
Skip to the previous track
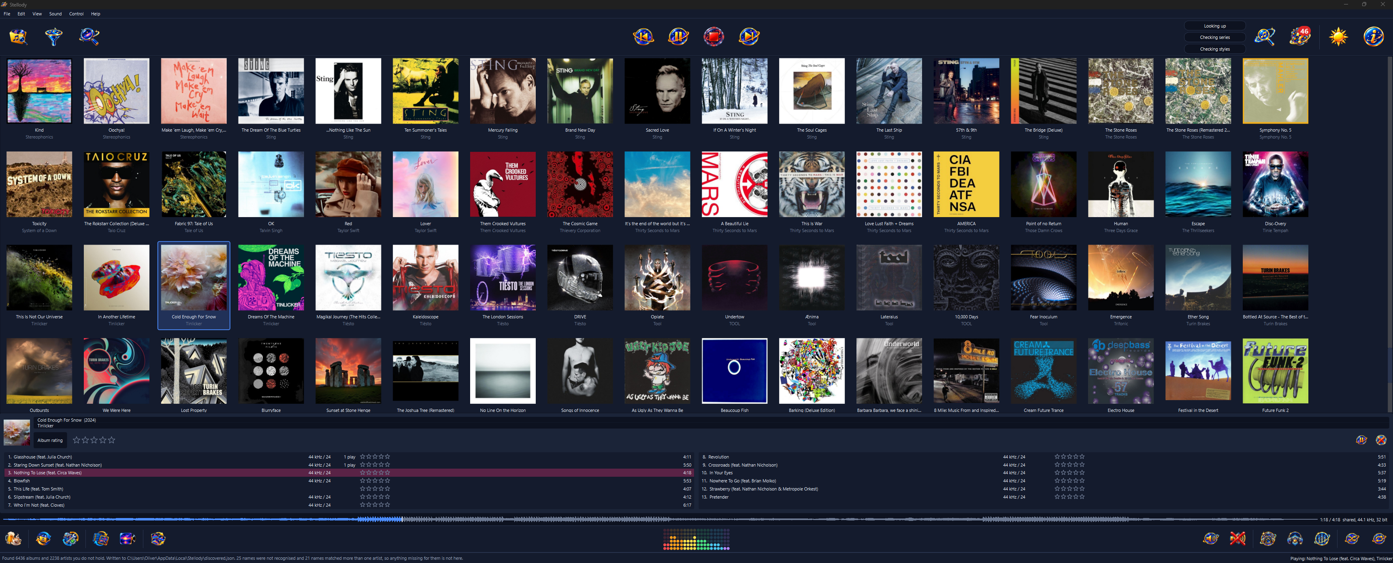[x=643, y=36]
